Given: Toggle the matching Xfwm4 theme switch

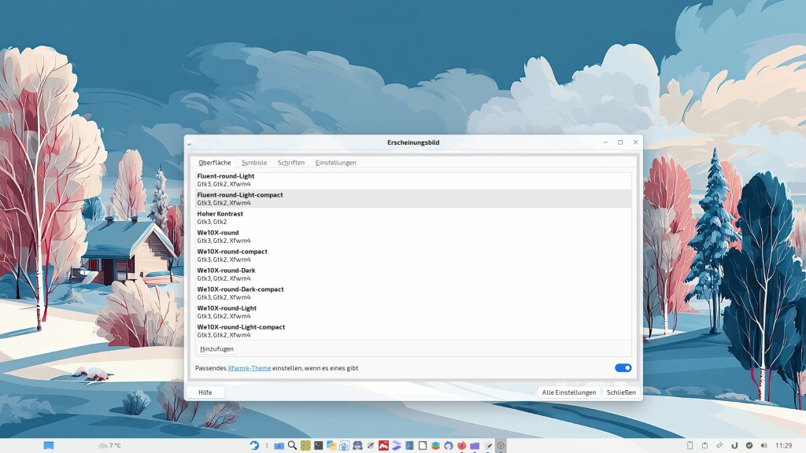Looking at the screenshot, I should point(623,367).
